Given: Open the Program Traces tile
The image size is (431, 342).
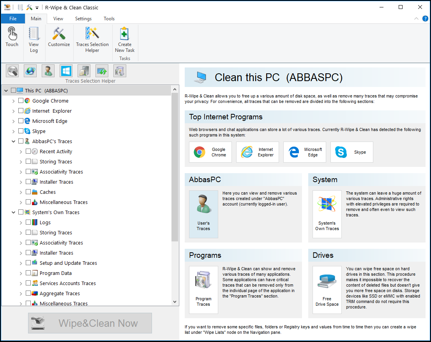Looking at the screenshot, I should (x=203, y=290).
